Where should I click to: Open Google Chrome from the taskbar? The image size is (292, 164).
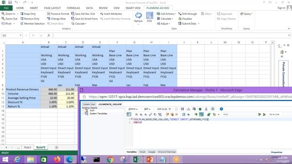click(x=110, y=159)
